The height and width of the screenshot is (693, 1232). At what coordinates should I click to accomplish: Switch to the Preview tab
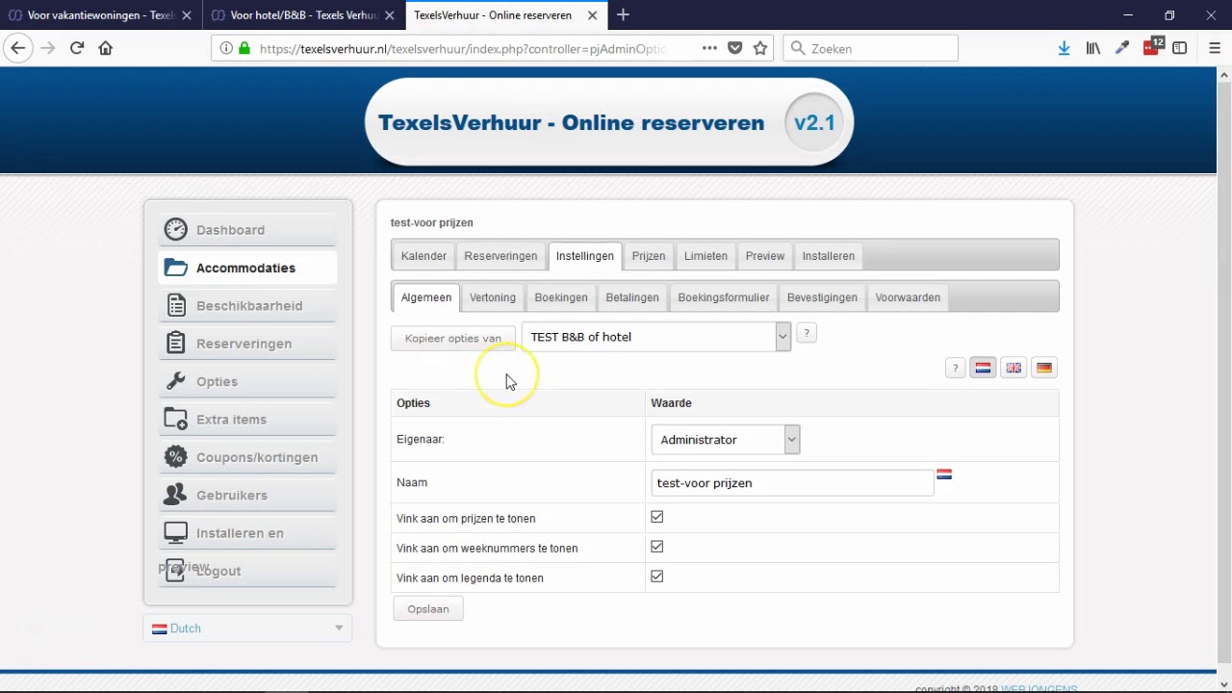[765, 256]
